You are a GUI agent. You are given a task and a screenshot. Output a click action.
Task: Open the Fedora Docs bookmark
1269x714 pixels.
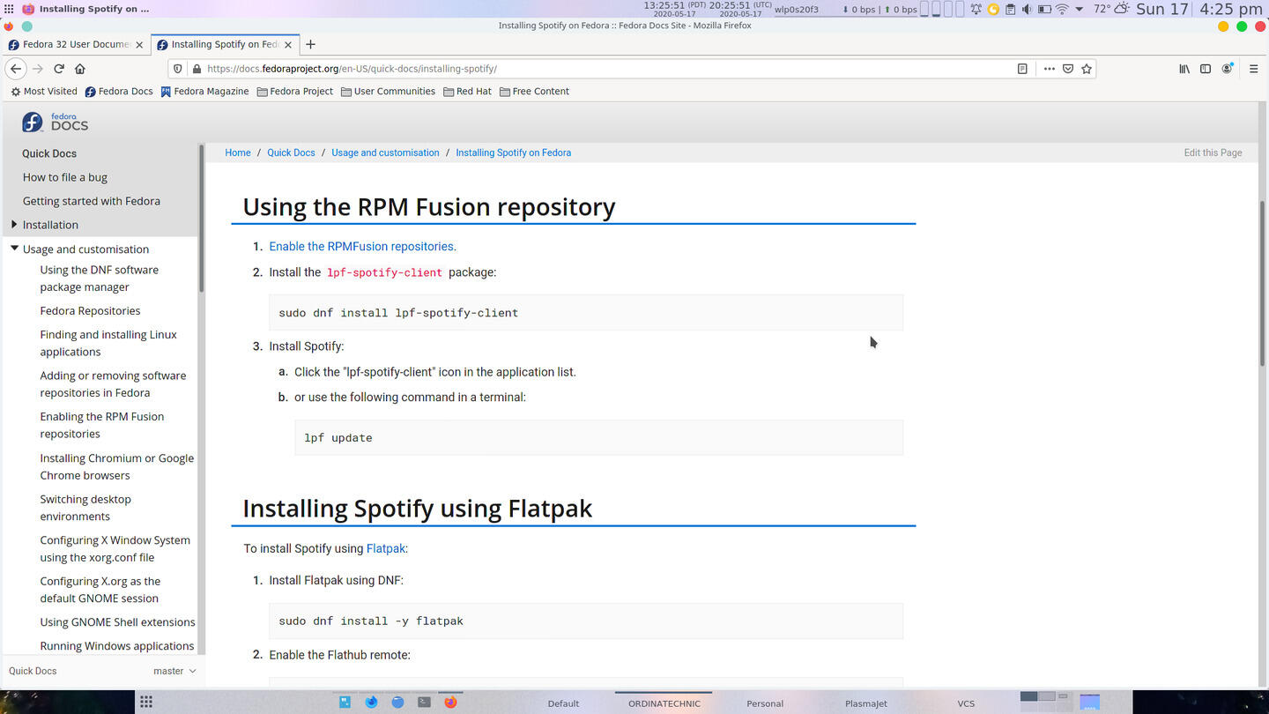119,91
